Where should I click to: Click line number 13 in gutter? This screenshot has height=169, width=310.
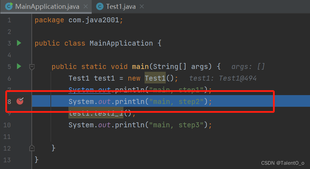tap(7, 160)
